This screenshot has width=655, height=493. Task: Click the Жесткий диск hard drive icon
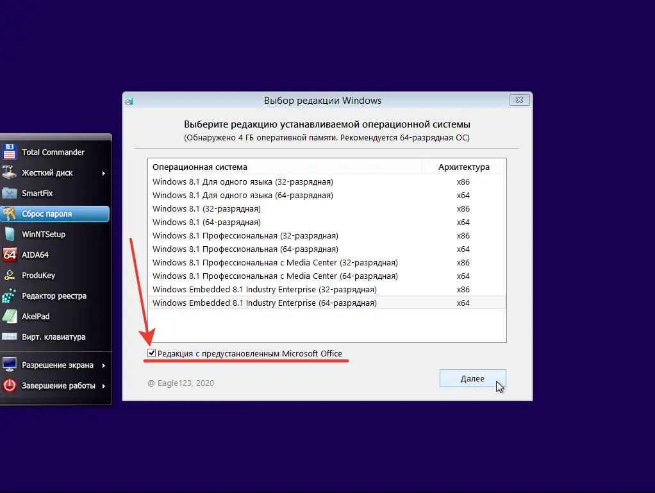click(x=9, y=172)
